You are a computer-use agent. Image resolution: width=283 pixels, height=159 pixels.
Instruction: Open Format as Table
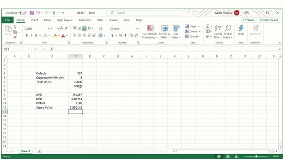tap(164, 32)
